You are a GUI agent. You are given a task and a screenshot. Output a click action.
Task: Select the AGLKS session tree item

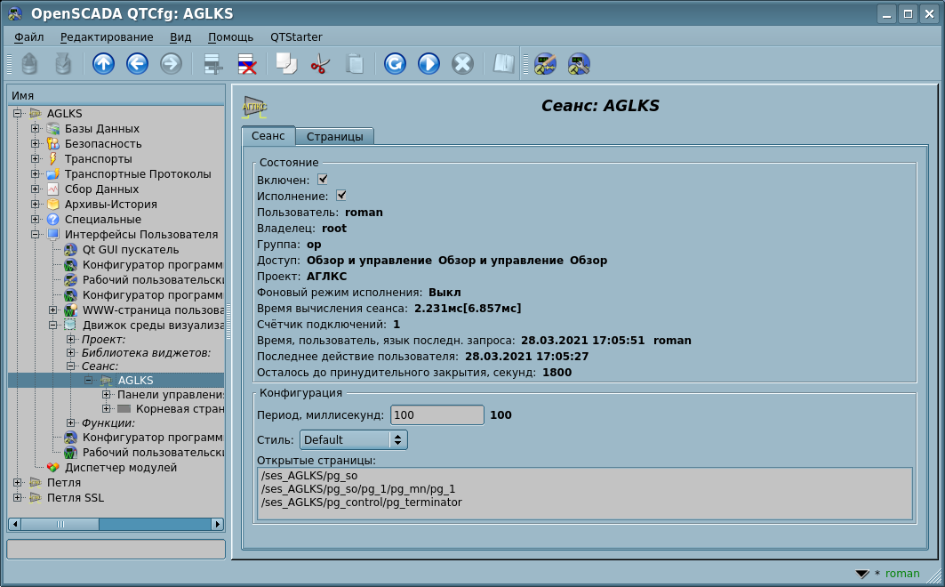136,381
